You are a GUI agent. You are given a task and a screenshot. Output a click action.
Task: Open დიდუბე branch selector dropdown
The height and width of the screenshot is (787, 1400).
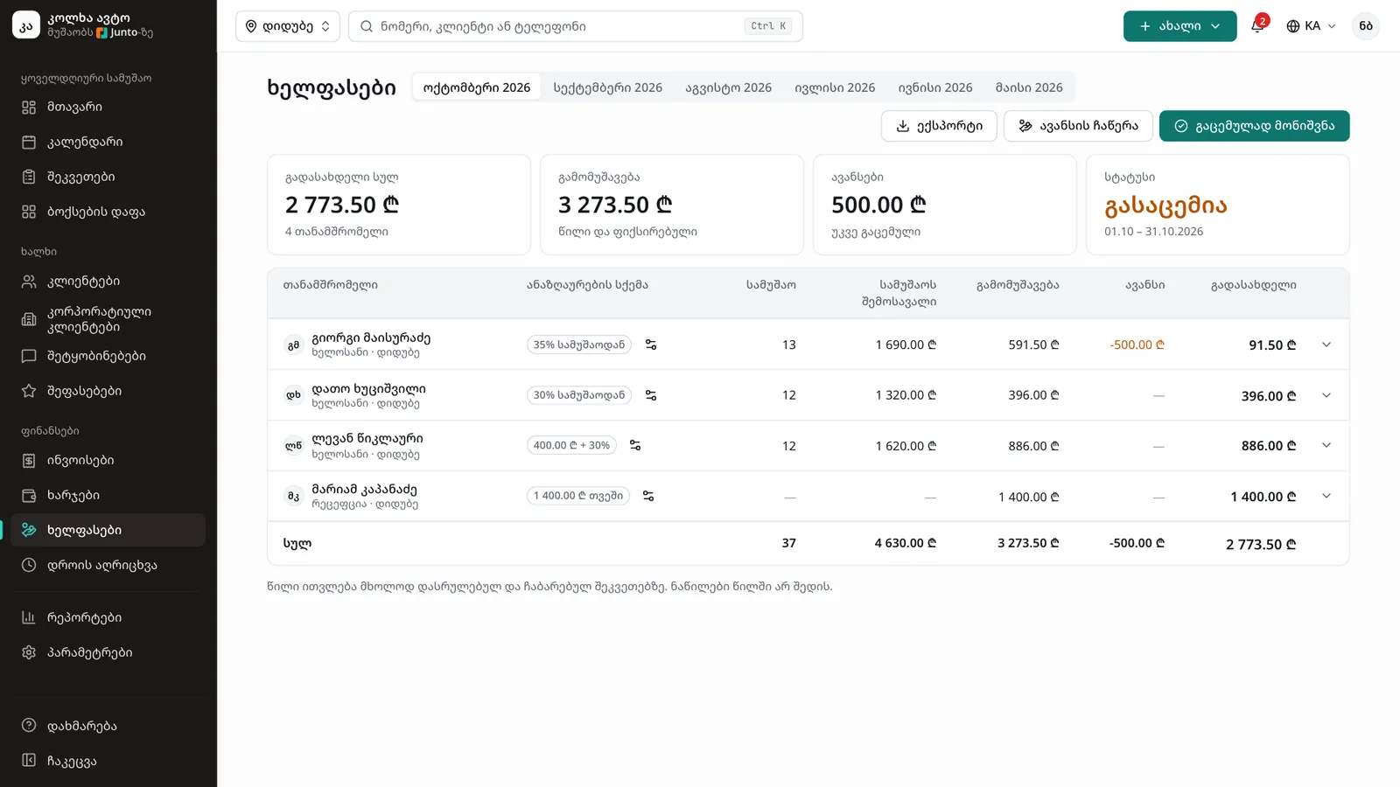click(x=288, y=26)
